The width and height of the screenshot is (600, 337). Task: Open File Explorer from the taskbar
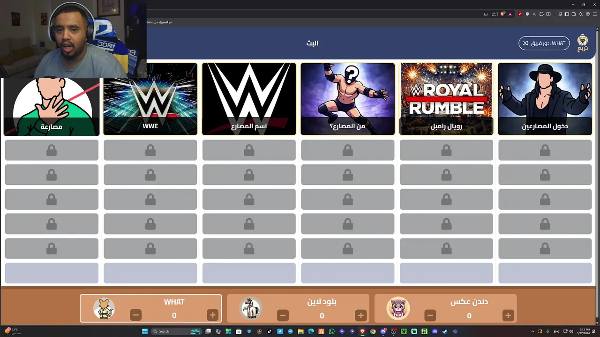coord(300,331)
